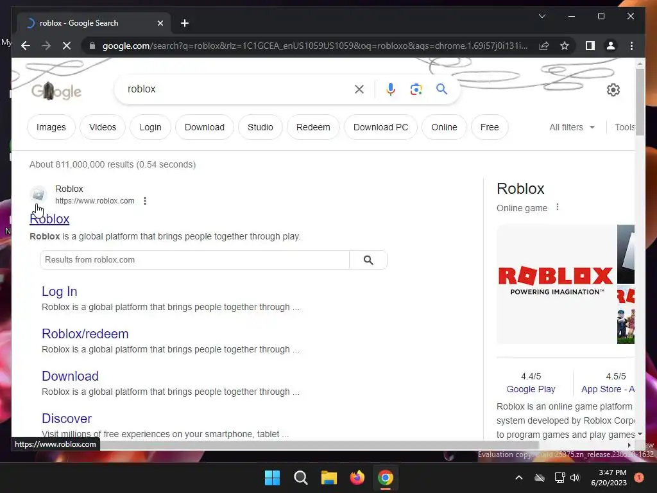Select the Download filter chip
Screen dimensions: 657x493
point(205,127)
